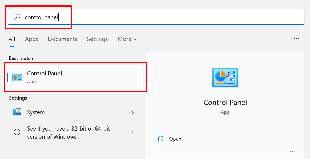The image size is (310, 159).
Task: Click the circled info icon
Action: click(x=17, y=132)
